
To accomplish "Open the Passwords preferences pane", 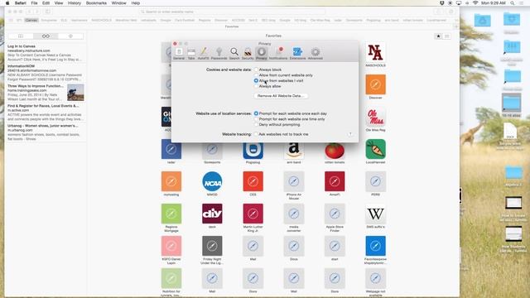I will (219, 53).
